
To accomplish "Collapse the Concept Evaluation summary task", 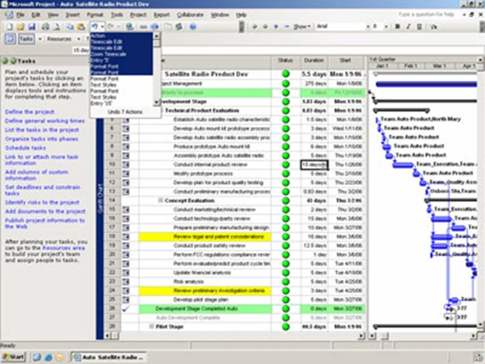I will tap(160, 201).
